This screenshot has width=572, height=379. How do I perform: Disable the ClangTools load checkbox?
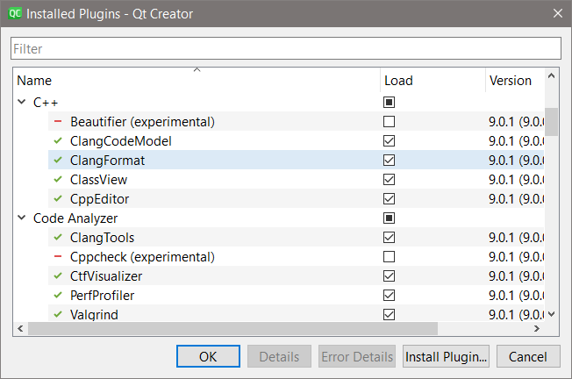[389, 238]
